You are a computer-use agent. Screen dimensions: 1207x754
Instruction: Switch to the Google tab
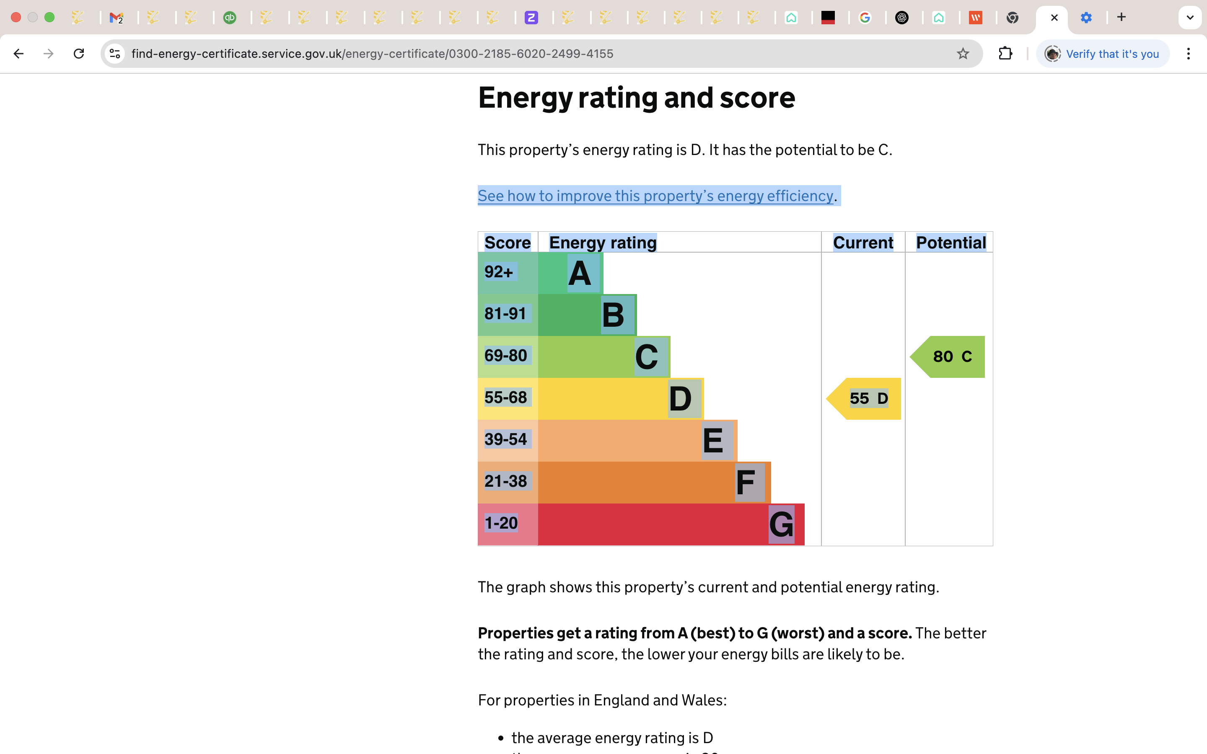click(x=865, y=18)
